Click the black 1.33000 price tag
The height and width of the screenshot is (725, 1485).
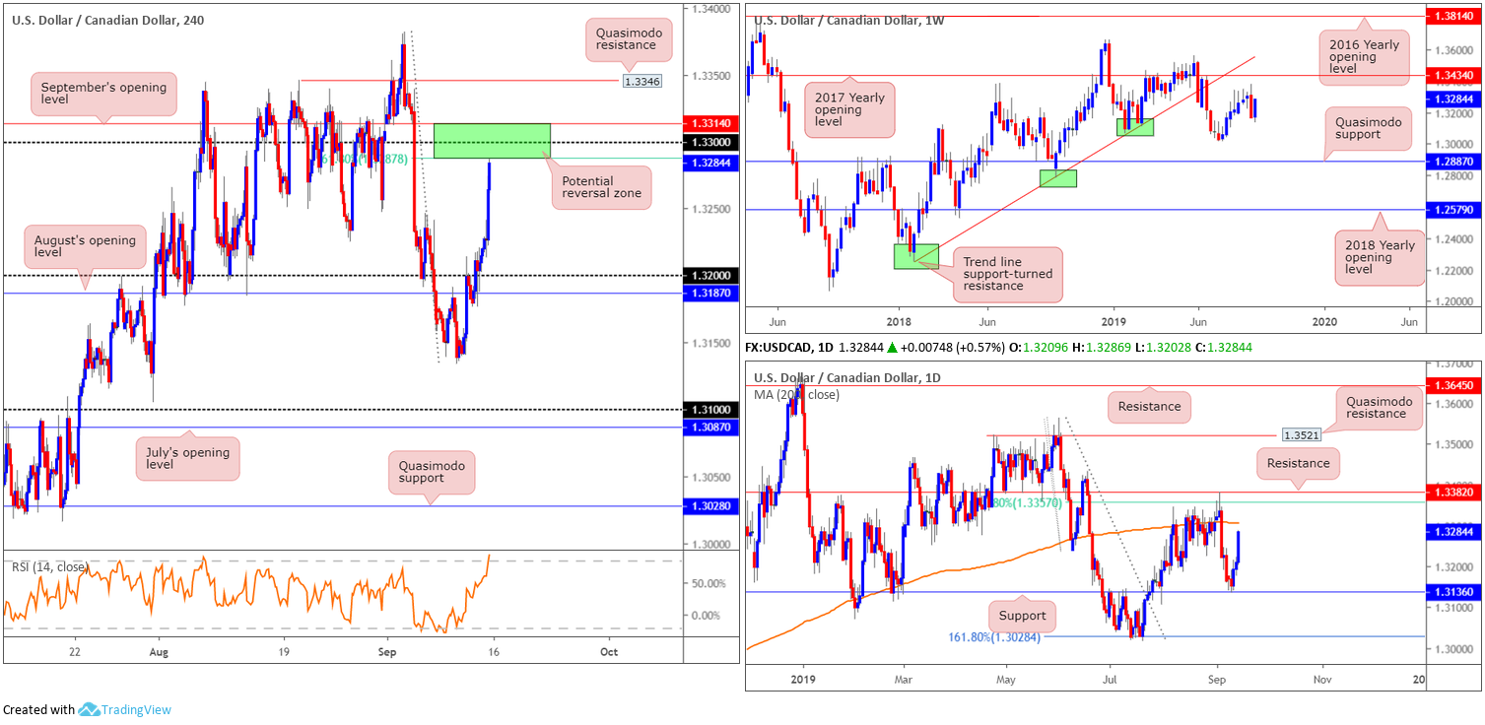(x=711, y=143)
